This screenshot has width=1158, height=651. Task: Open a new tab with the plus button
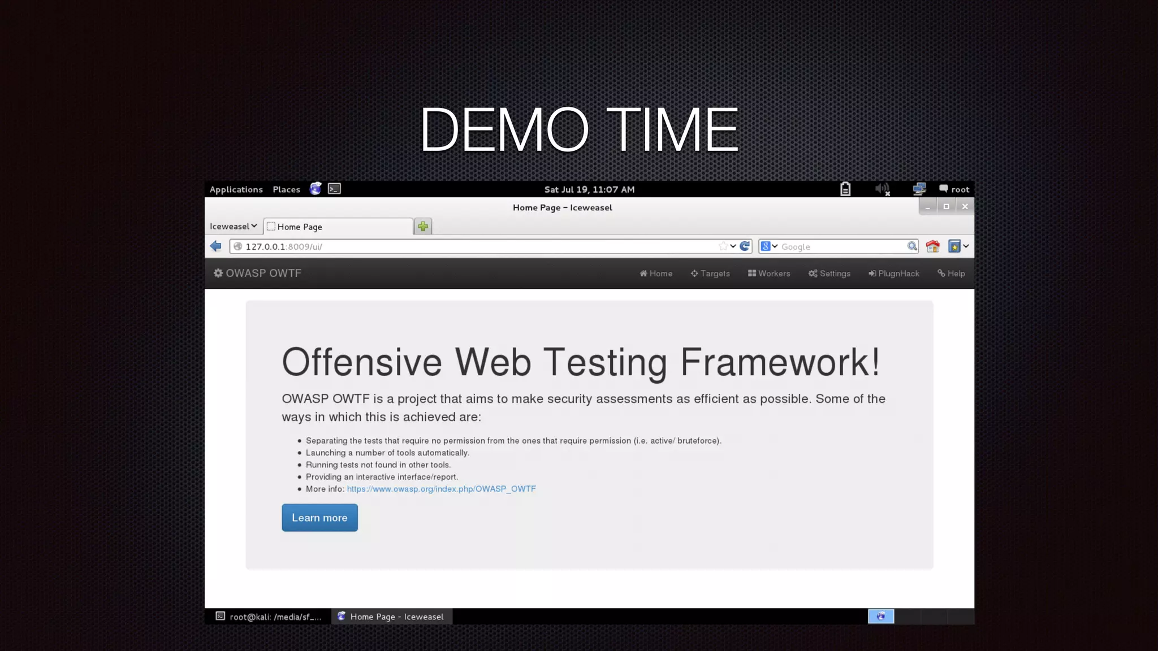click(423, 227)
